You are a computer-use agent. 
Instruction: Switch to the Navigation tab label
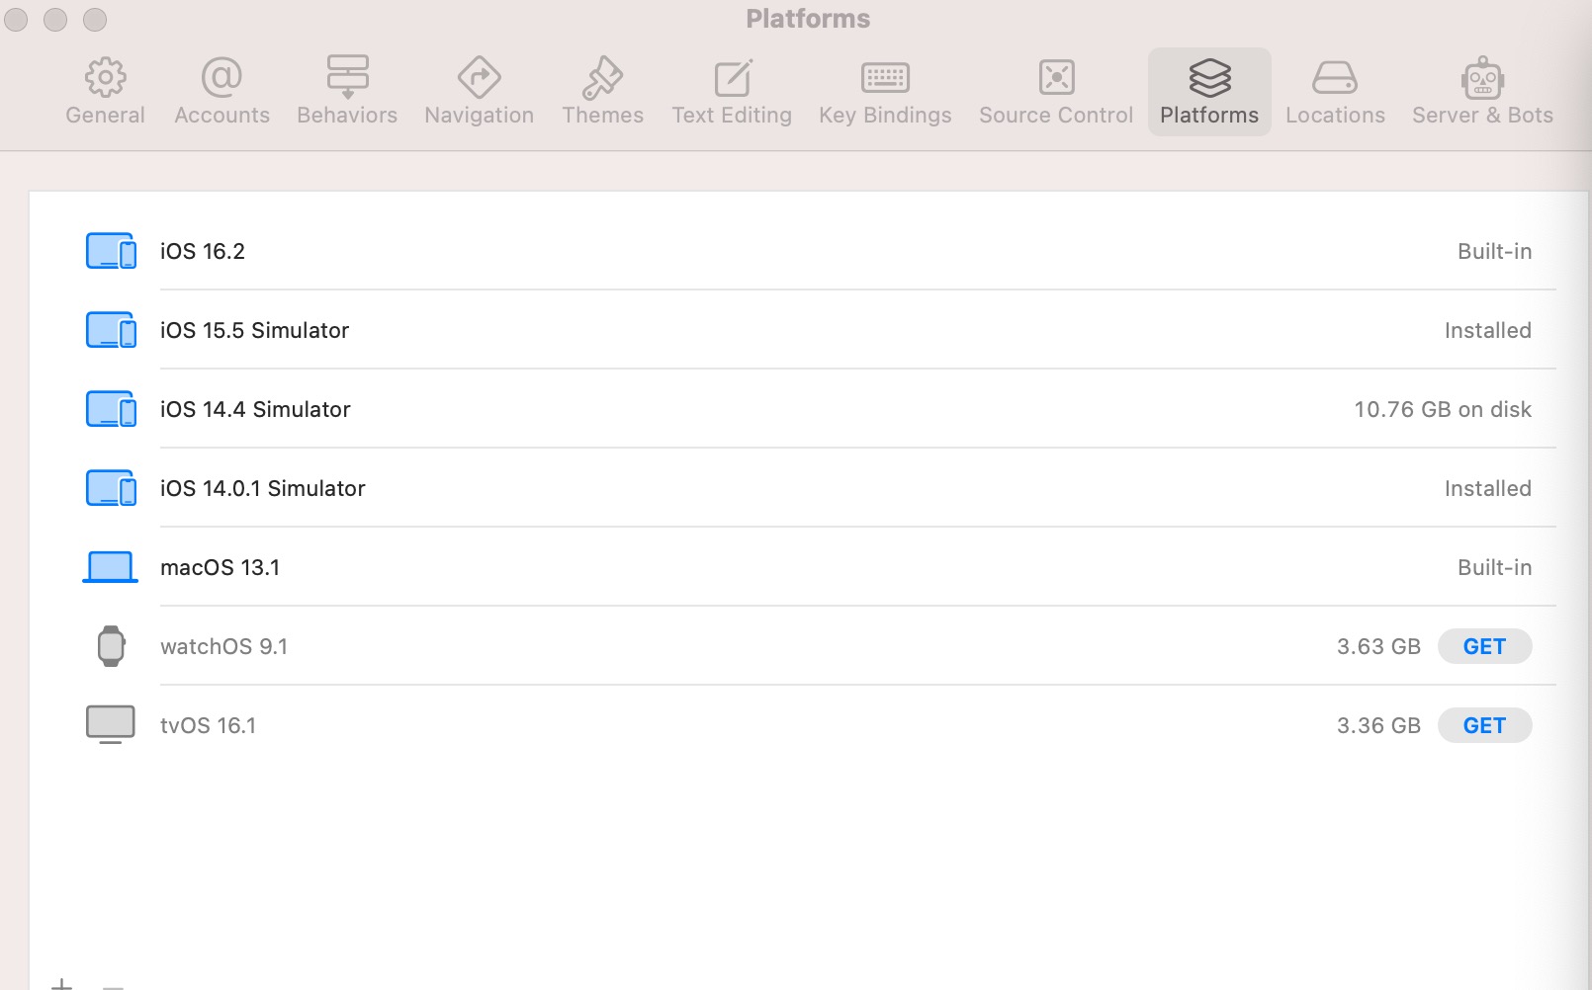point(479,116)
